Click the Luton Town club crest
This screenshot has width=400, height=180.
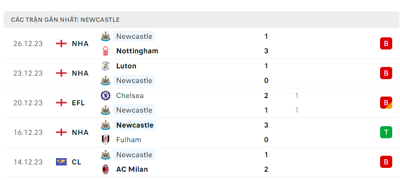coord(106,66)
